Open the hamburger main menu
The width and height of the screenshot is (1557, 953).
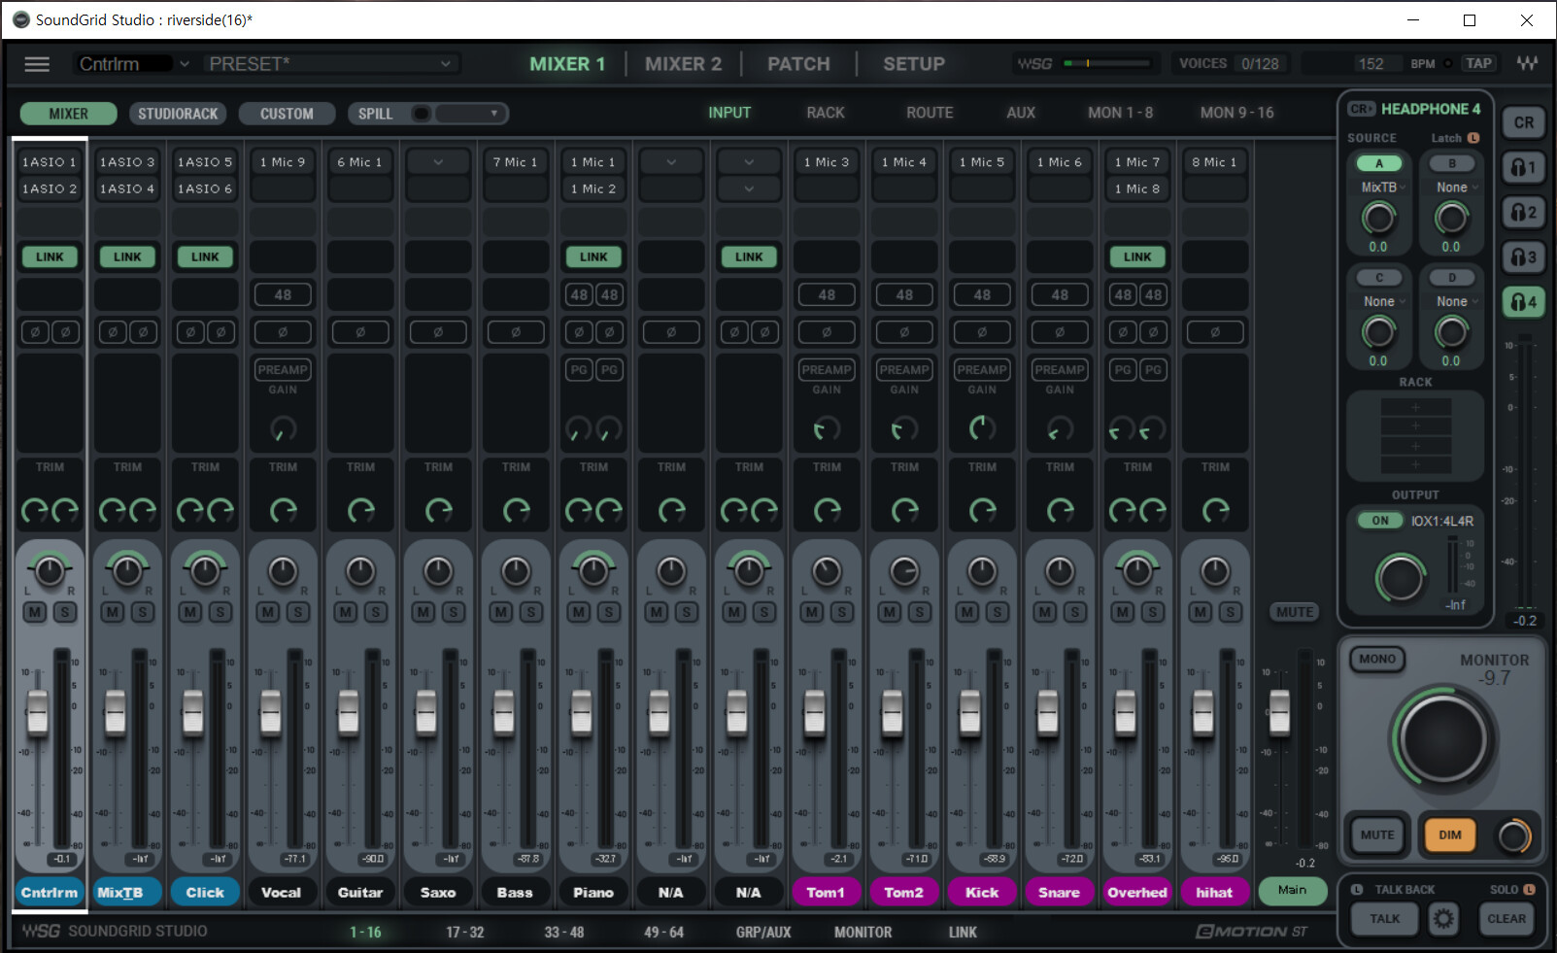point(37,64)
